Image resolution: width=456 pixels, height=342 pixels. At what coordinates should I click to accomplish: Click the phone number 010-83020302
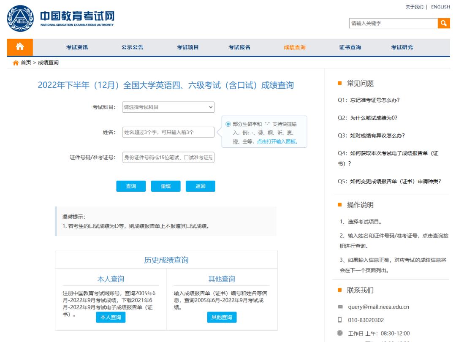tap(366, 320)
